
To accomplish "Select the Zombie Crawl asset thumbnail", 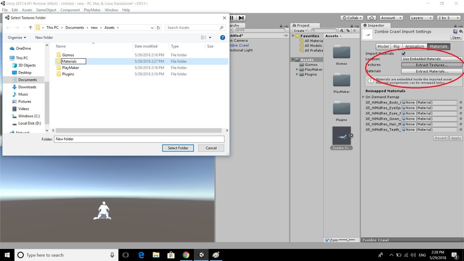I will (342, 136).
